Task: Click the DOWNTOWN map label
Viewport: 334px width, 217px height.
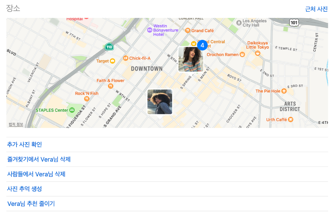Action: pos(147,69)
